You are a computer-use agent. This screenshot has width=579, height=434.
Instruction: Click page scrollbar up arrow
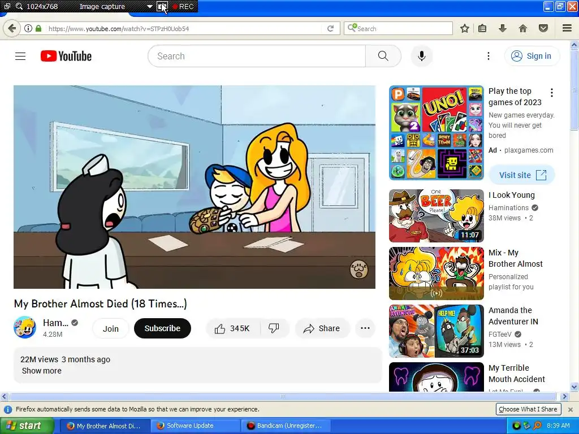574,45
